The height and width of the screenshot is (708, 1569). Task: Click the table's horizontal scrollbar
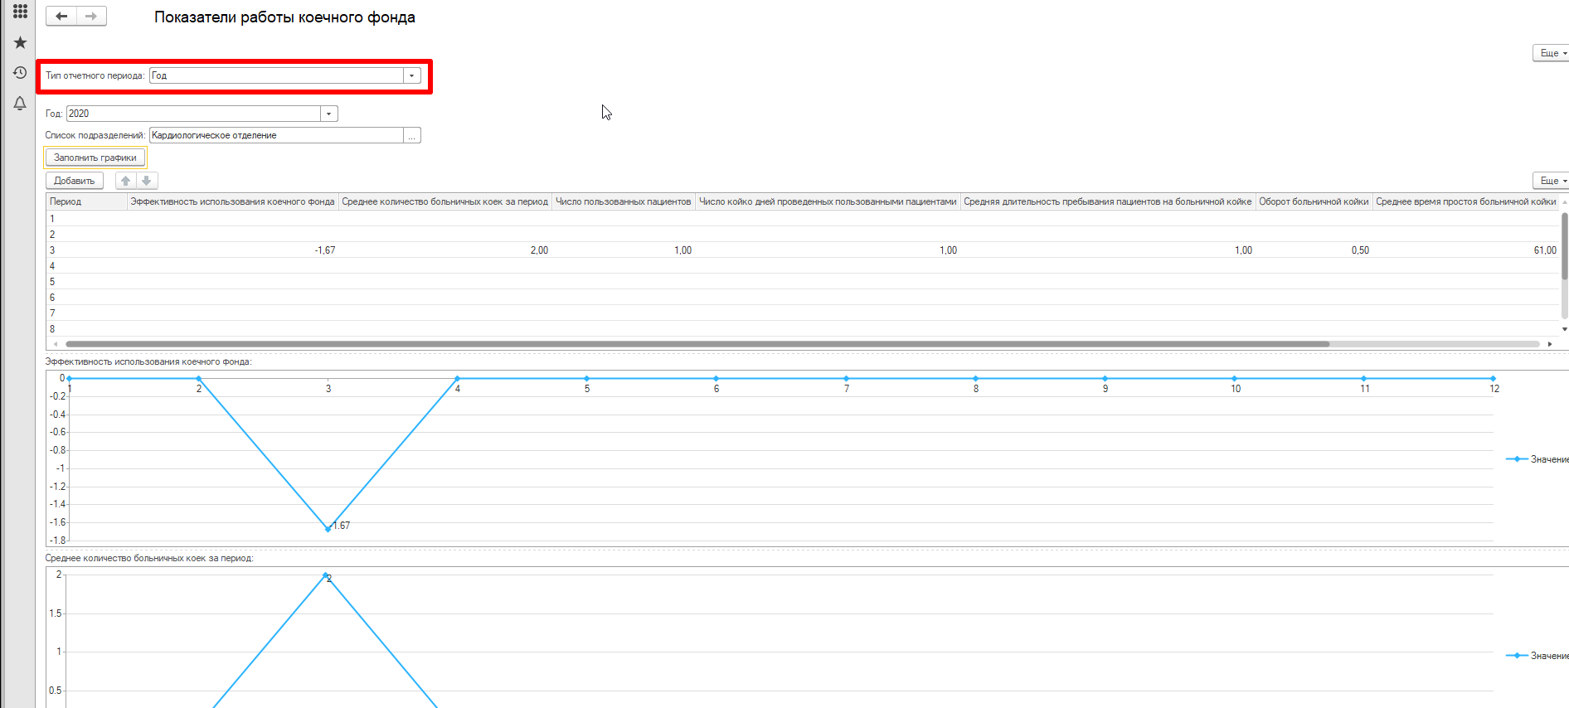pyautogui.click(x=697, y=344)
